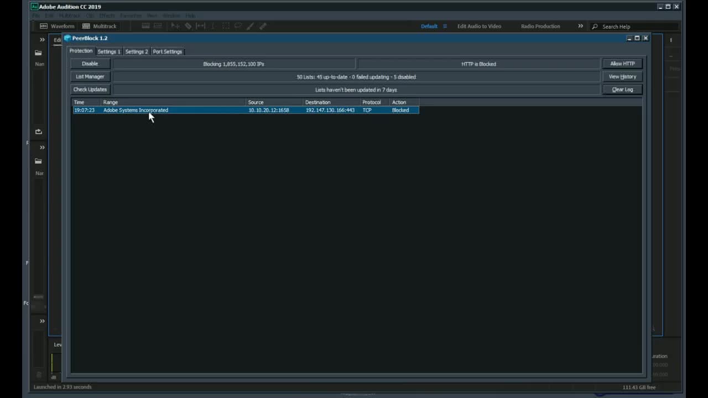Viewport: 708px width, 398px height.
Task: Switch to Waveform view in Audition
Action: pyautogui.click(x=56, y=26)
